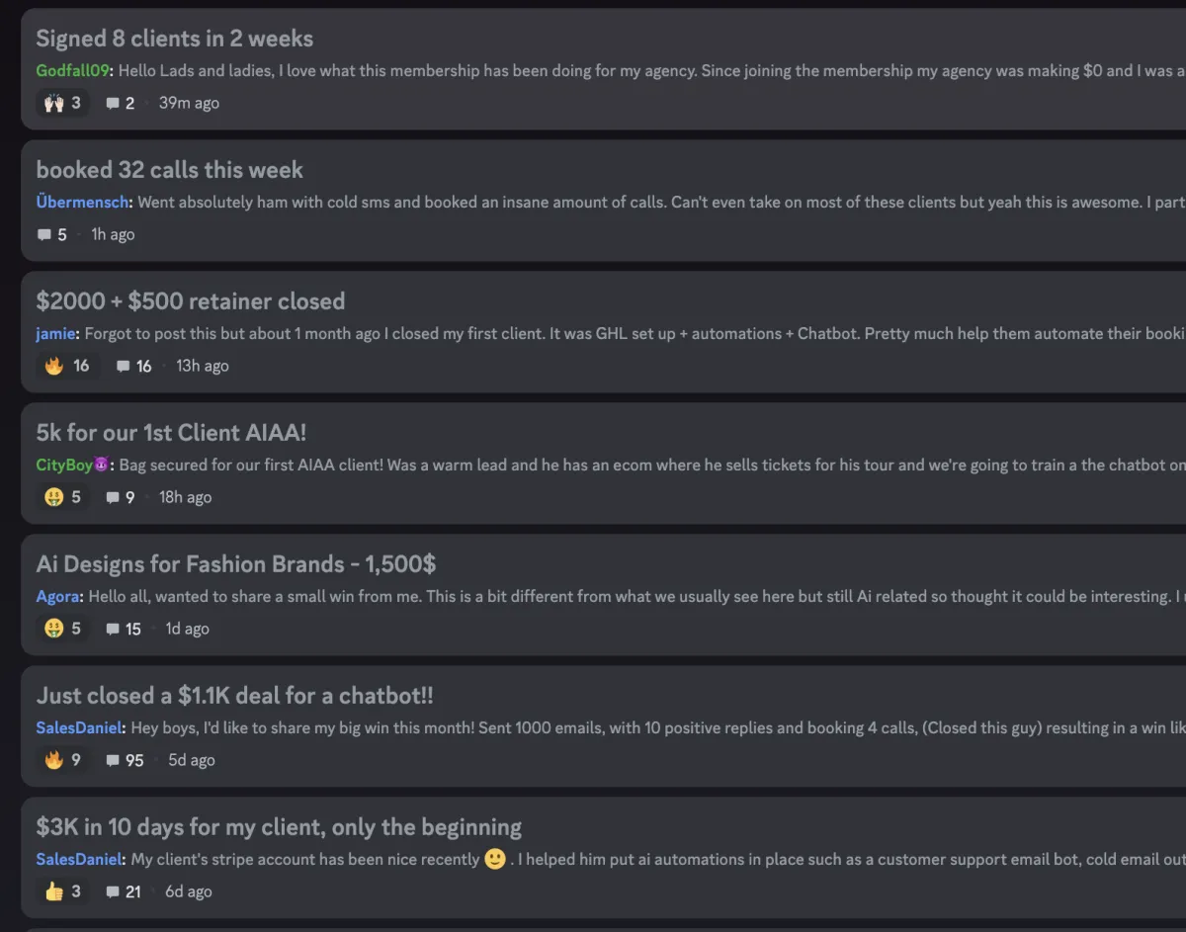1186x932 pixels.
Task: Open post titled Signed 8 clients in 2 weeks
Action: tap(175, 39)
